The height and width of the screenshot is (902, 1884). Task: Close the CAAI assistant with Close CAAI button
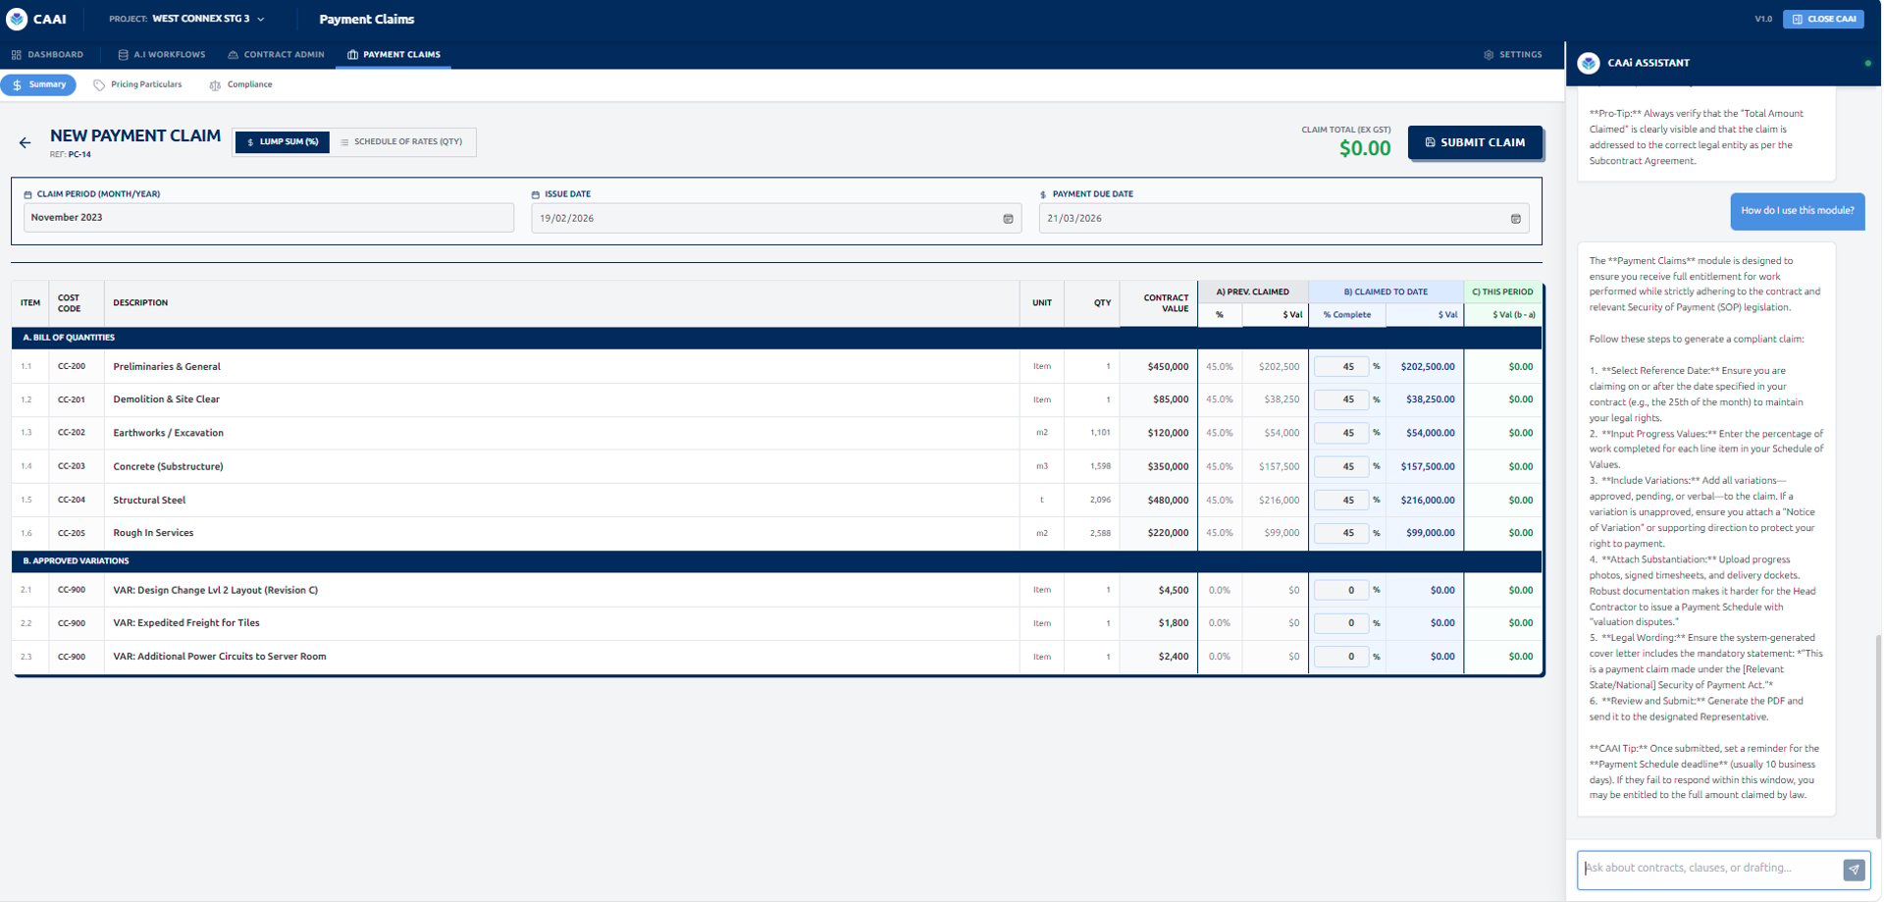[x=1823, y=19]
